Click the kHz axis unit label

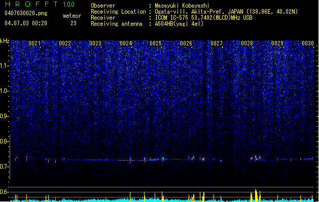pos(5,41)
